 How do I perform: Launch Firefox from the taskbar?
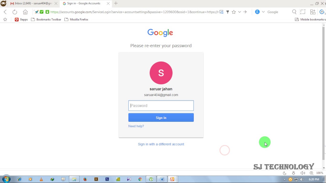pyautogui.click(x=85, y=179)
